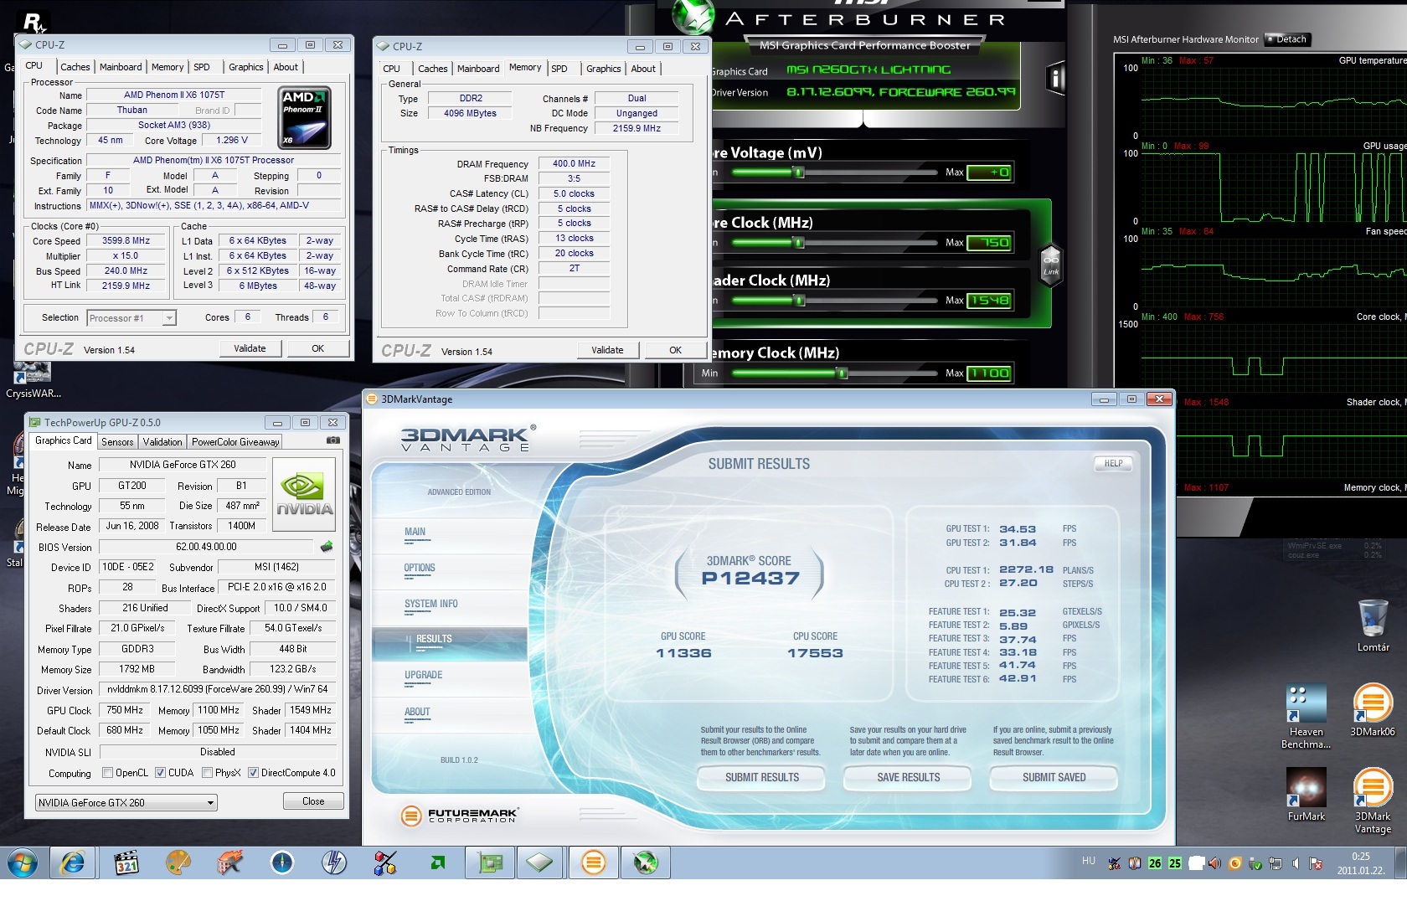Viewport: 1407px width, 901px height.
Task: Click the Save Results button
Action: coord(909,777)
